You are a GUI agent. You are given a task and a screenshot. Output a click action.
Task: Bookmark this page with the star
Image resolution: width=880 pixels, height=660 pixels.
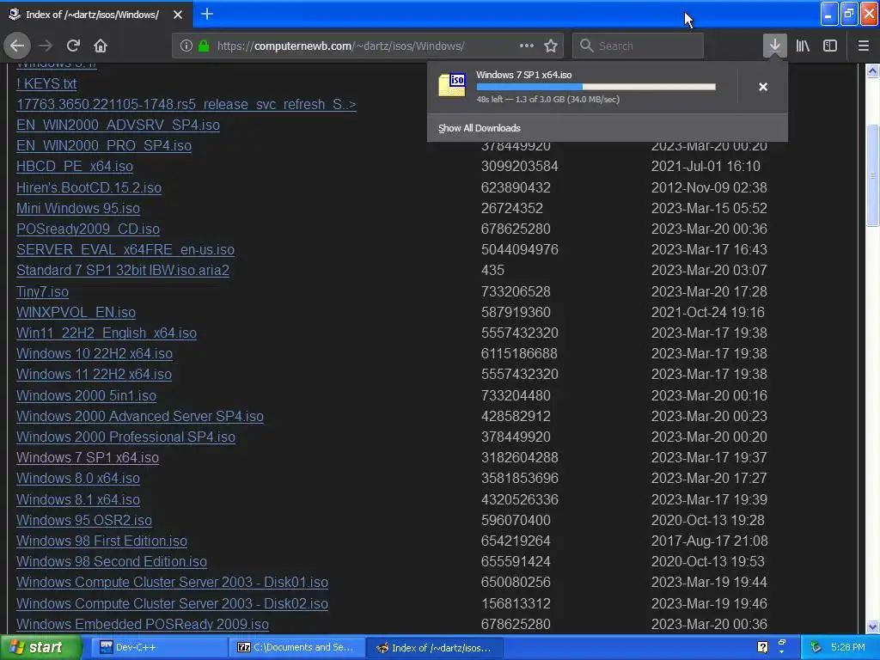551,46
